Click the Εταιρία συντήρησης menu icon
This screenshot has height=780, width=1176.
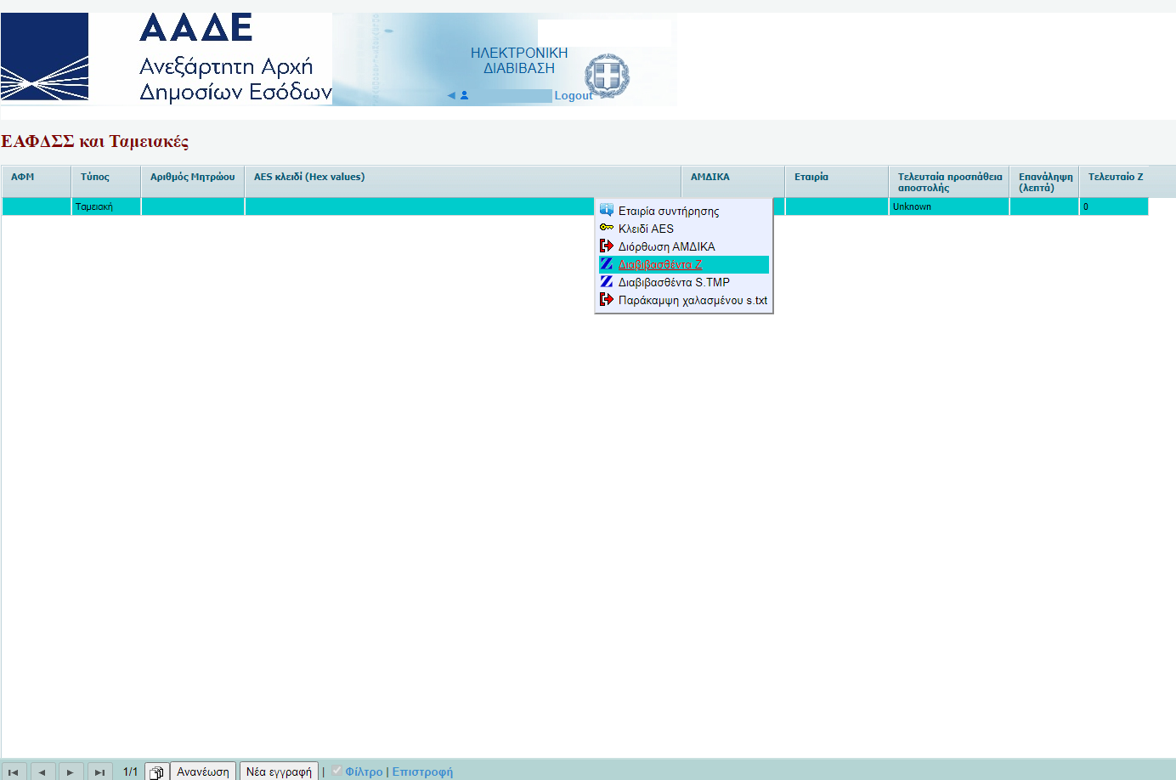[606, 210]
